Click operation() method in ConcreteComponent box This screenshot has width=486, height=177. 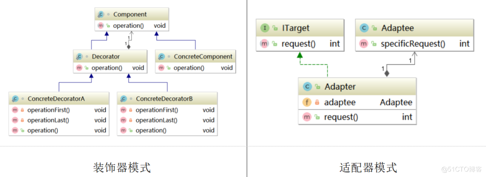click(189, 68)
